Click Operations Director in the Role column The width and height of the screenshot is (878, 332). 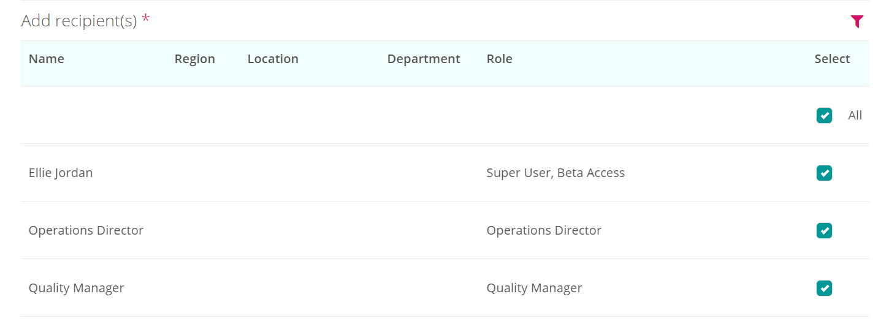(544, 230)
